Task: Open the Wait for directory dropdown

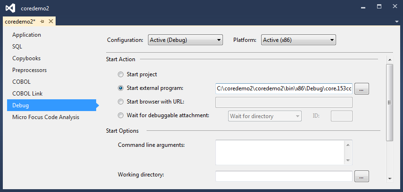Action: pyautogui.click(x=264, y=116)
